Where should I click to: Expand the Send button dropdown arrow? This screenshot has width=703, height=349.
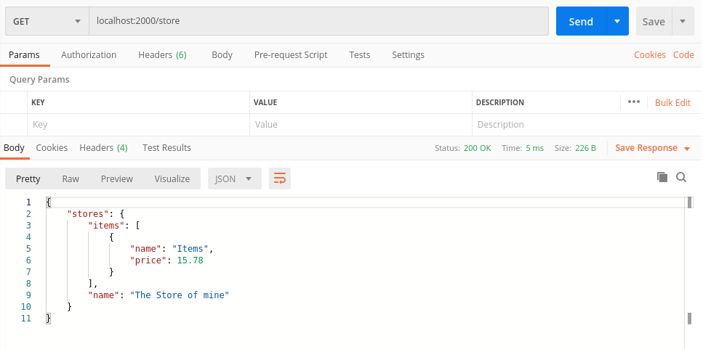pyautogui.click(x=617, y=21)
